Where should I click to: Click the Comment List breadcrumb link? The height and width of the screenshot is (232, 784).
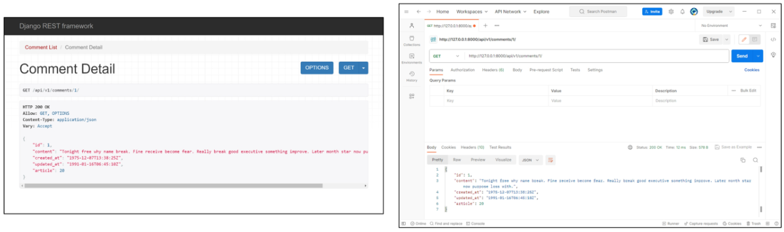click(x=41, y=47)
